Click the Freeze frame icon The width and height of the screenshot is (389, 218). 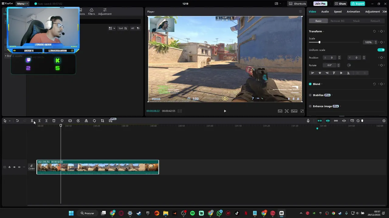coord(70,121)
